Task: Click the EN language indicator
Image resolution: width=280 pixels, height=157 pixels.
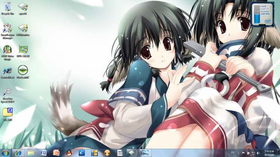Action: (x=233, y=153)
